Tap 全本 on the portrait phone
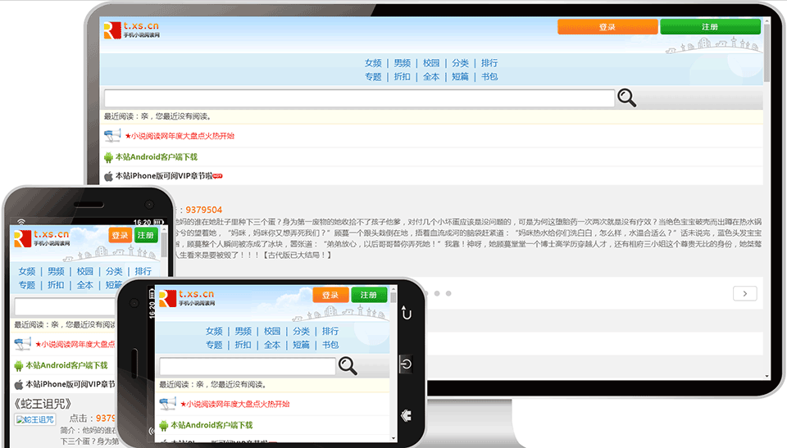 (x=85, y=285)
